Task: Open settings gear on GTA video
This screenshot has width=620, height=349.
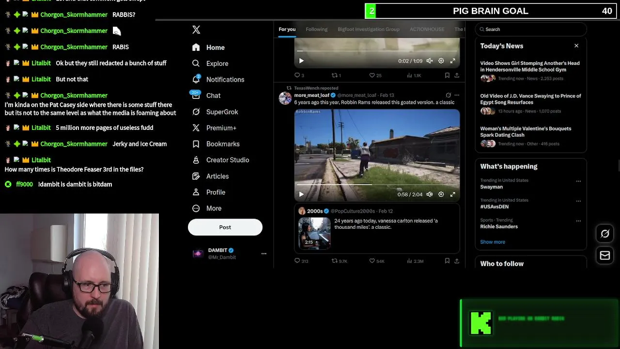Action: click(x=441, y=194)
